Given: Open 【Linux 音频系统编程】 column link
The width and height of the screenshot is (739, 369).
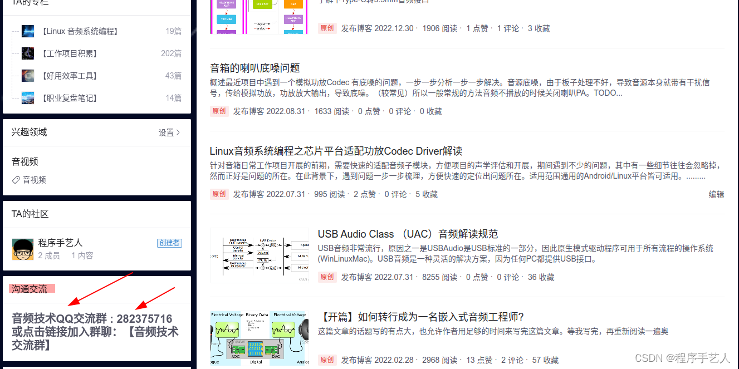Looking at the screenshot, I should pyautogui.click(x=80, y=31).
